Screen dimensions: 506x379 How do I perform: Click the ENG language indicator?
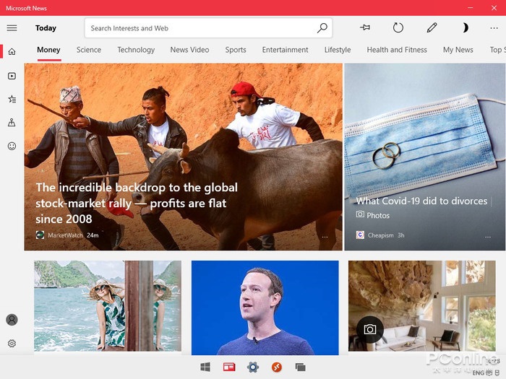(479, 373)
